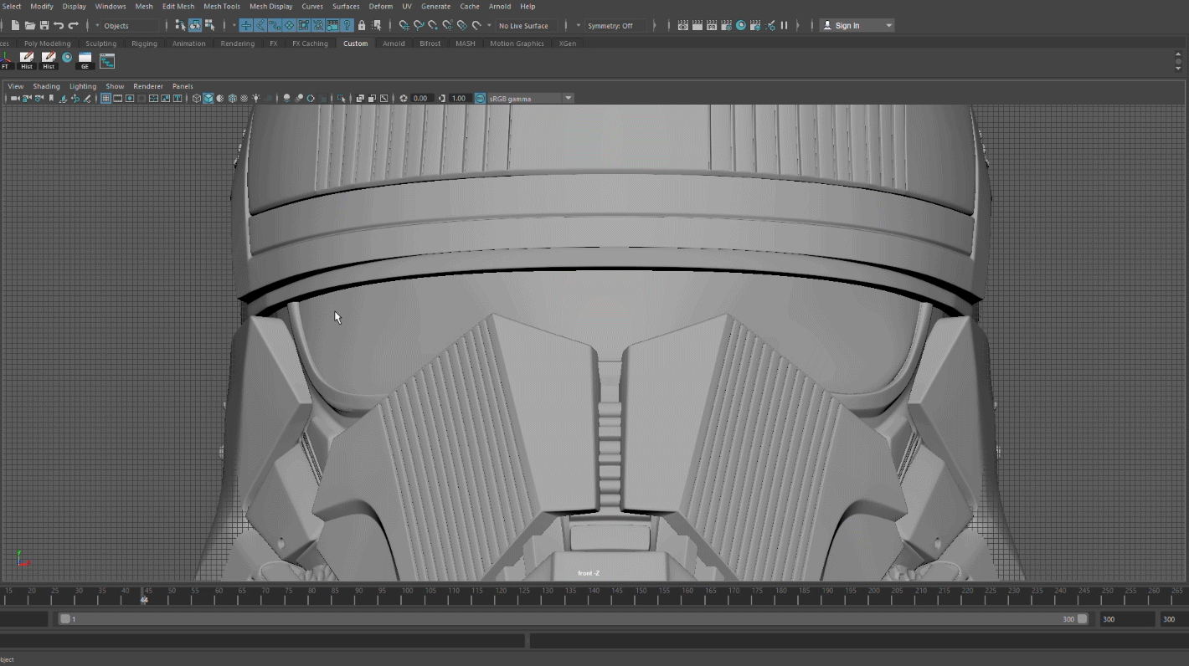Toggle use all lights lightbulb icon
The image size is (1189, 666).
click(x=256, y=98)
